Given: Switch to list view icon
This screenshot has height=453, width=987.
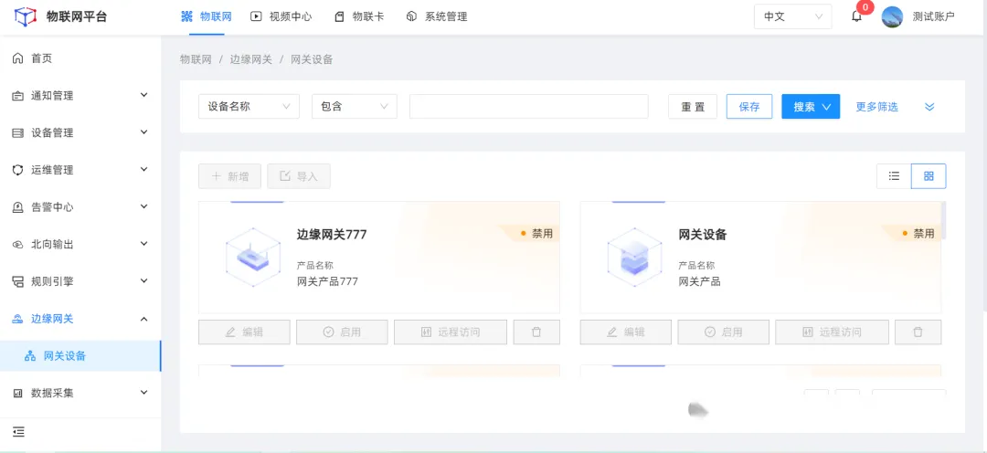Looking at the screenshot, I should [894, 176].
